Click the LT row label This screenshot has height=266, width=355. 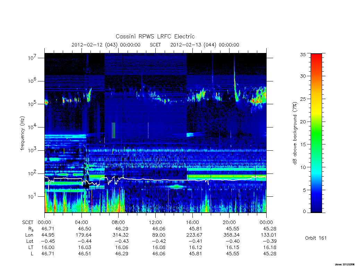31,247
